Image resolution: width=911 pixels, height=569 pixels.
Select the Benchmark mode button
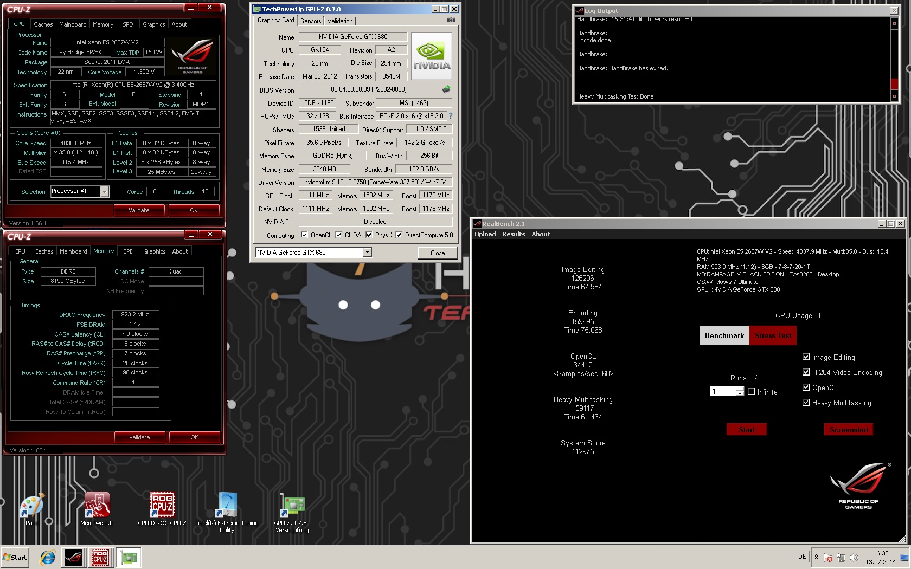point(724,335)
